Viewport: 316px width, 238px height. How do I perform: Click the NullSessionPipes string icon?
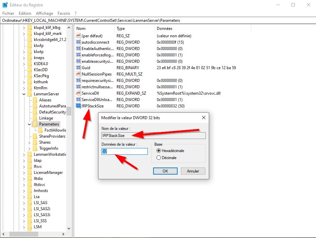(78, 74)
